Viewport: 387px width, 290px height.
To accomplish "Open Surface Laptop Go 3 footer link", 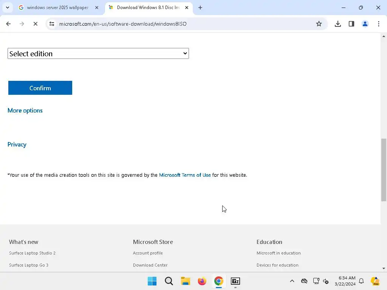I will pos(29,265).
